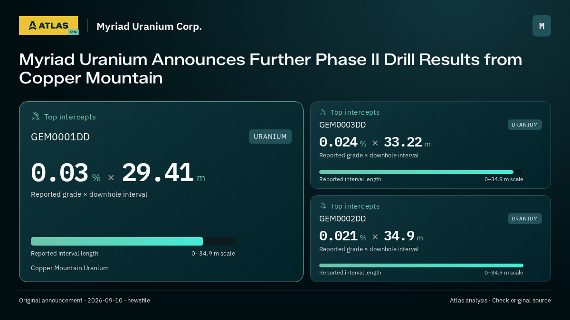Click the drill icon in GEM0002DD card
Screen dimensions: 570x320
[323, 206]
